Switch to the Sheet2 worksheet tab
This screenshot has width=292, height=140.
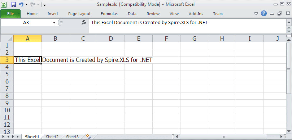(x=52, y=137)
